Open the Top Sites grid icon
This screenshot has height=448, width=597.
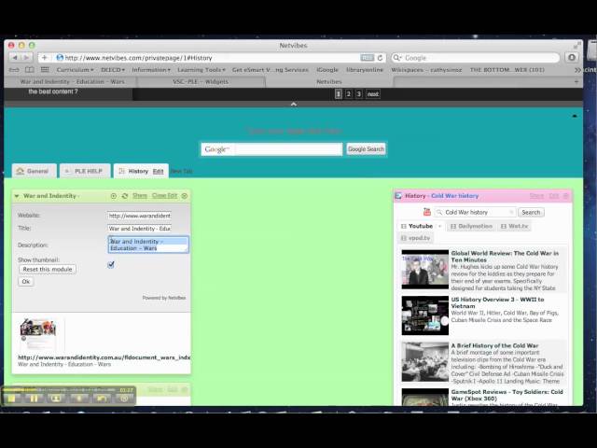click(45, 70)
